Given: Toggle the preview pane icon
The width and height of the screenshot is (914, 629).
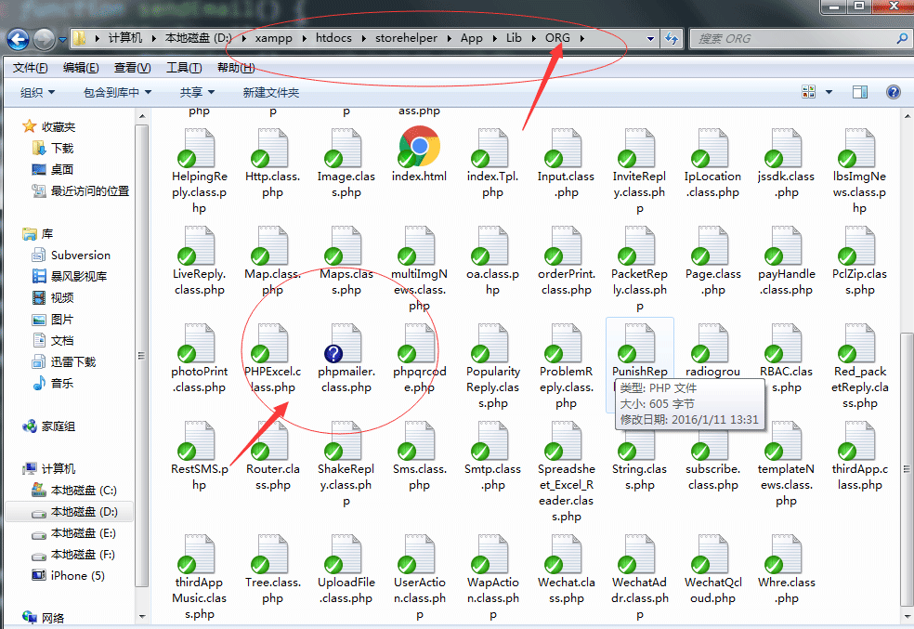Looking at the screenshot, I should click(x=860, y=92).
